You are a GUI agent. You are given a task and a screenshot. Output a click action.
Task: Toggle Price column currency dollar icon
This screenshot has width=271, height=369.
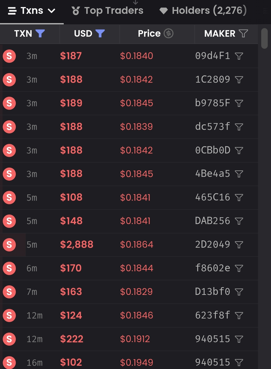pyautogui.click(x=168, y=33)
